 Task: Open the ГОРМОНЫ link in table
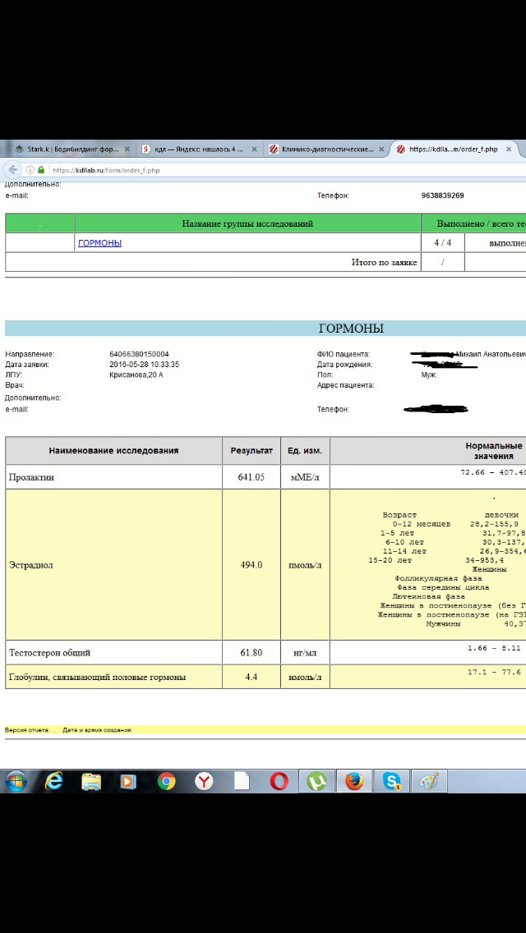point(99,243)
